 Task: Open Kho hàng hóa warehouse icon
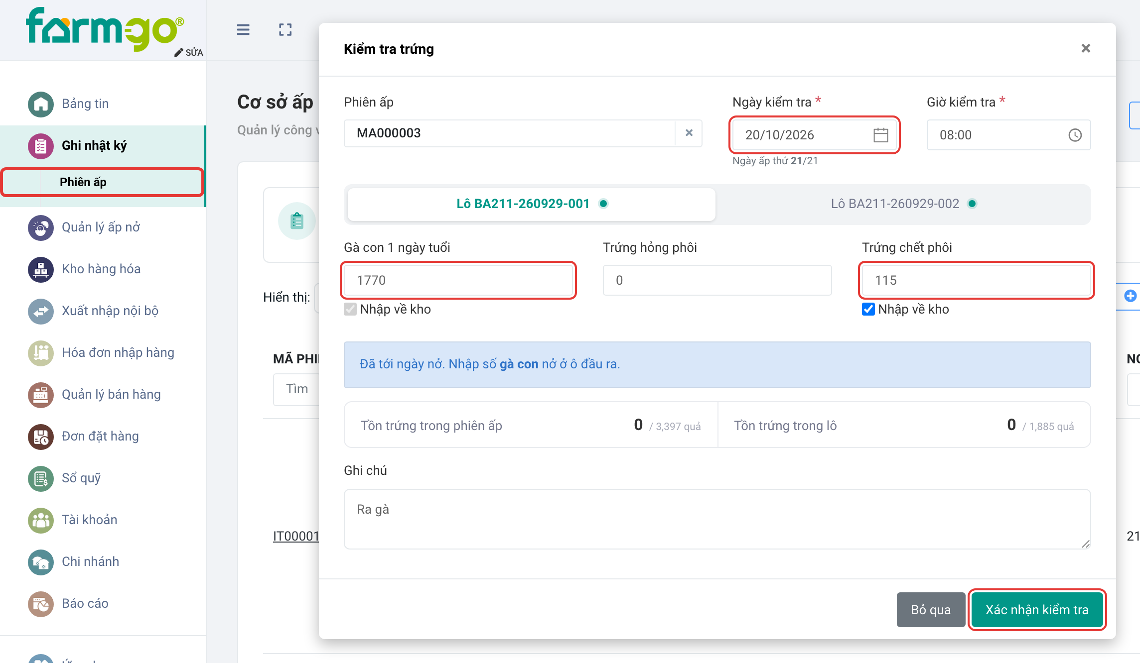[41, 269]
